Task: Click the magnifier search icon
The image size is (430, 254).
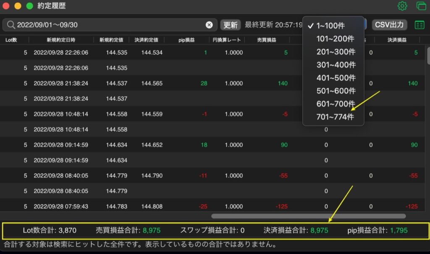Action: click(x=10, y=25)
